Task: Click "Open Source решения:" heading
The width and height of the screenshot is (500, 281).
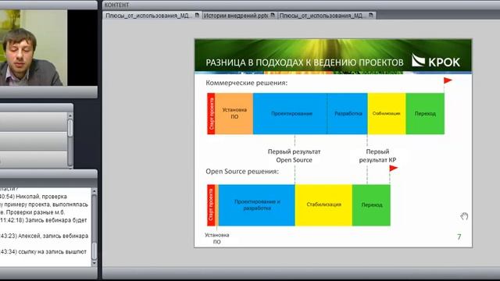Action: [242, 172]
